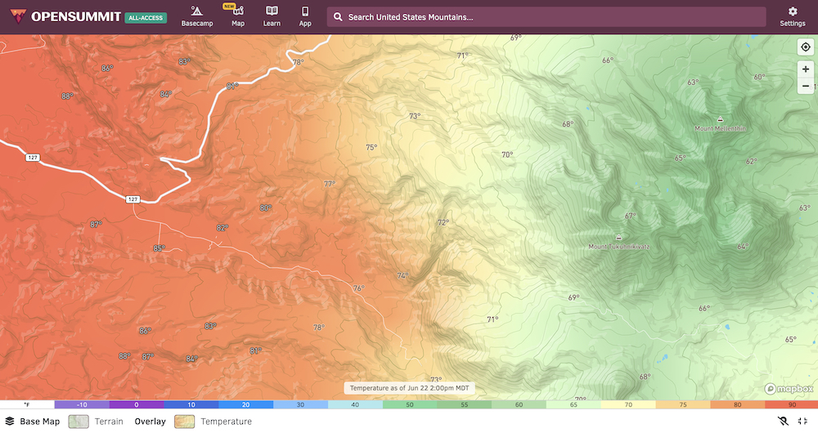Screen dimensions: 818x433
Task: Open the Terrain base map selector
Action: pos(96,422)
